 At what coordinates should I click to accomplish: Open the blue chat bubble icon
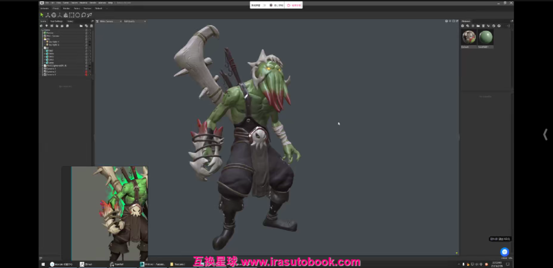505,252
